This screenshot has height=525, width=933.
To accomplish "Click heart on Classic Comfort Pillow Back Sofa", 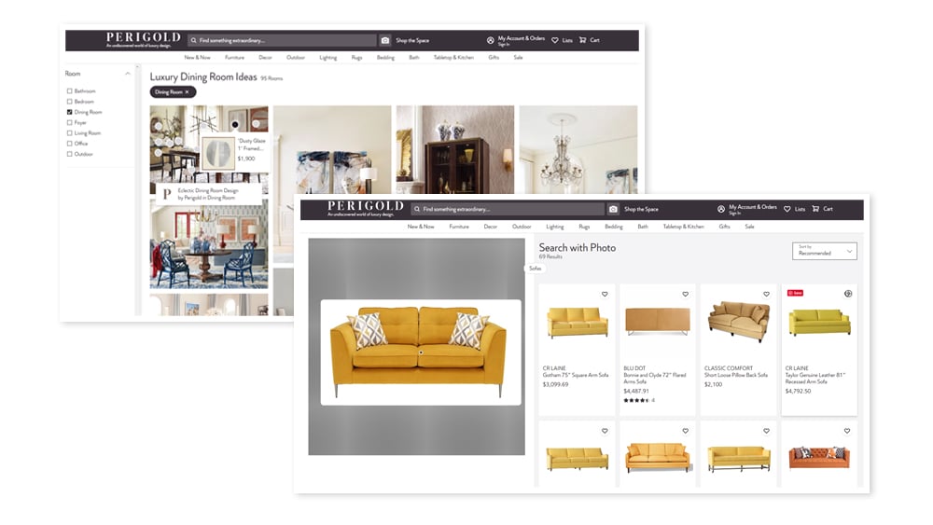I will click(x=766, y=295).
